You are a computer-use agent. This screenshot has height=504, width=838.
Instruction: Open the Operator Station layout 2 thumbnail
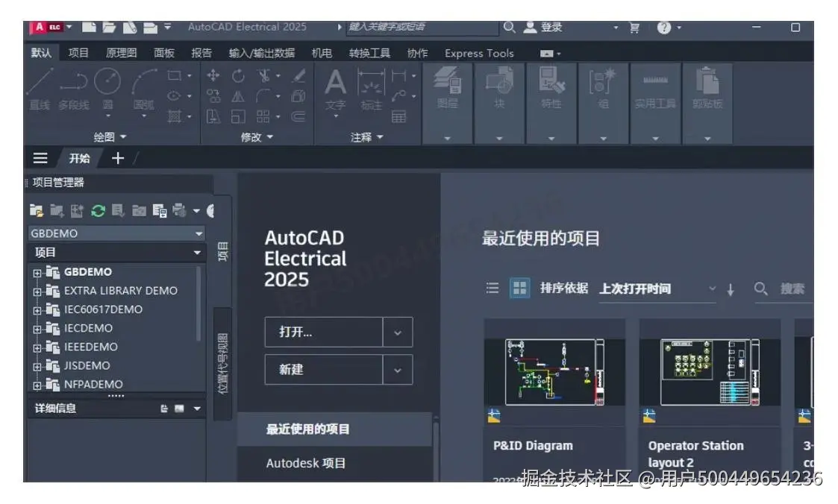[x=710, y=372]
